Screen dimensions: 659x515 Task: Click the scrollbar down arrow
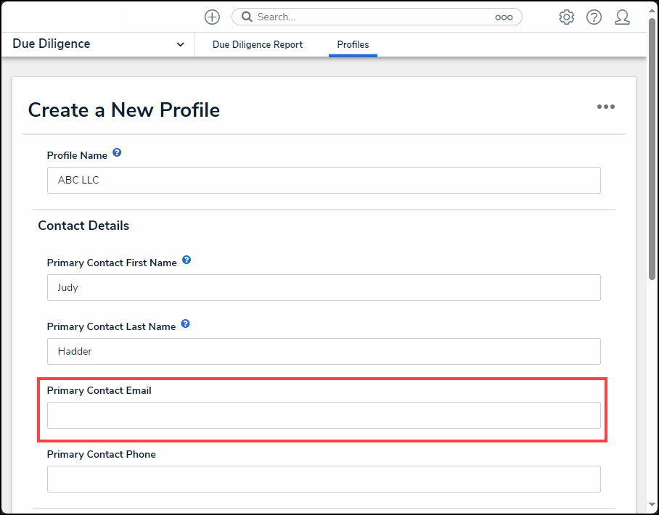click(652, 505)
